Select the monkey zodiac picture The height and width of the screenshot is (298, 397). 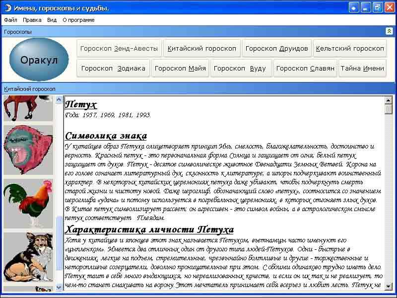click(x=28, y=149)
